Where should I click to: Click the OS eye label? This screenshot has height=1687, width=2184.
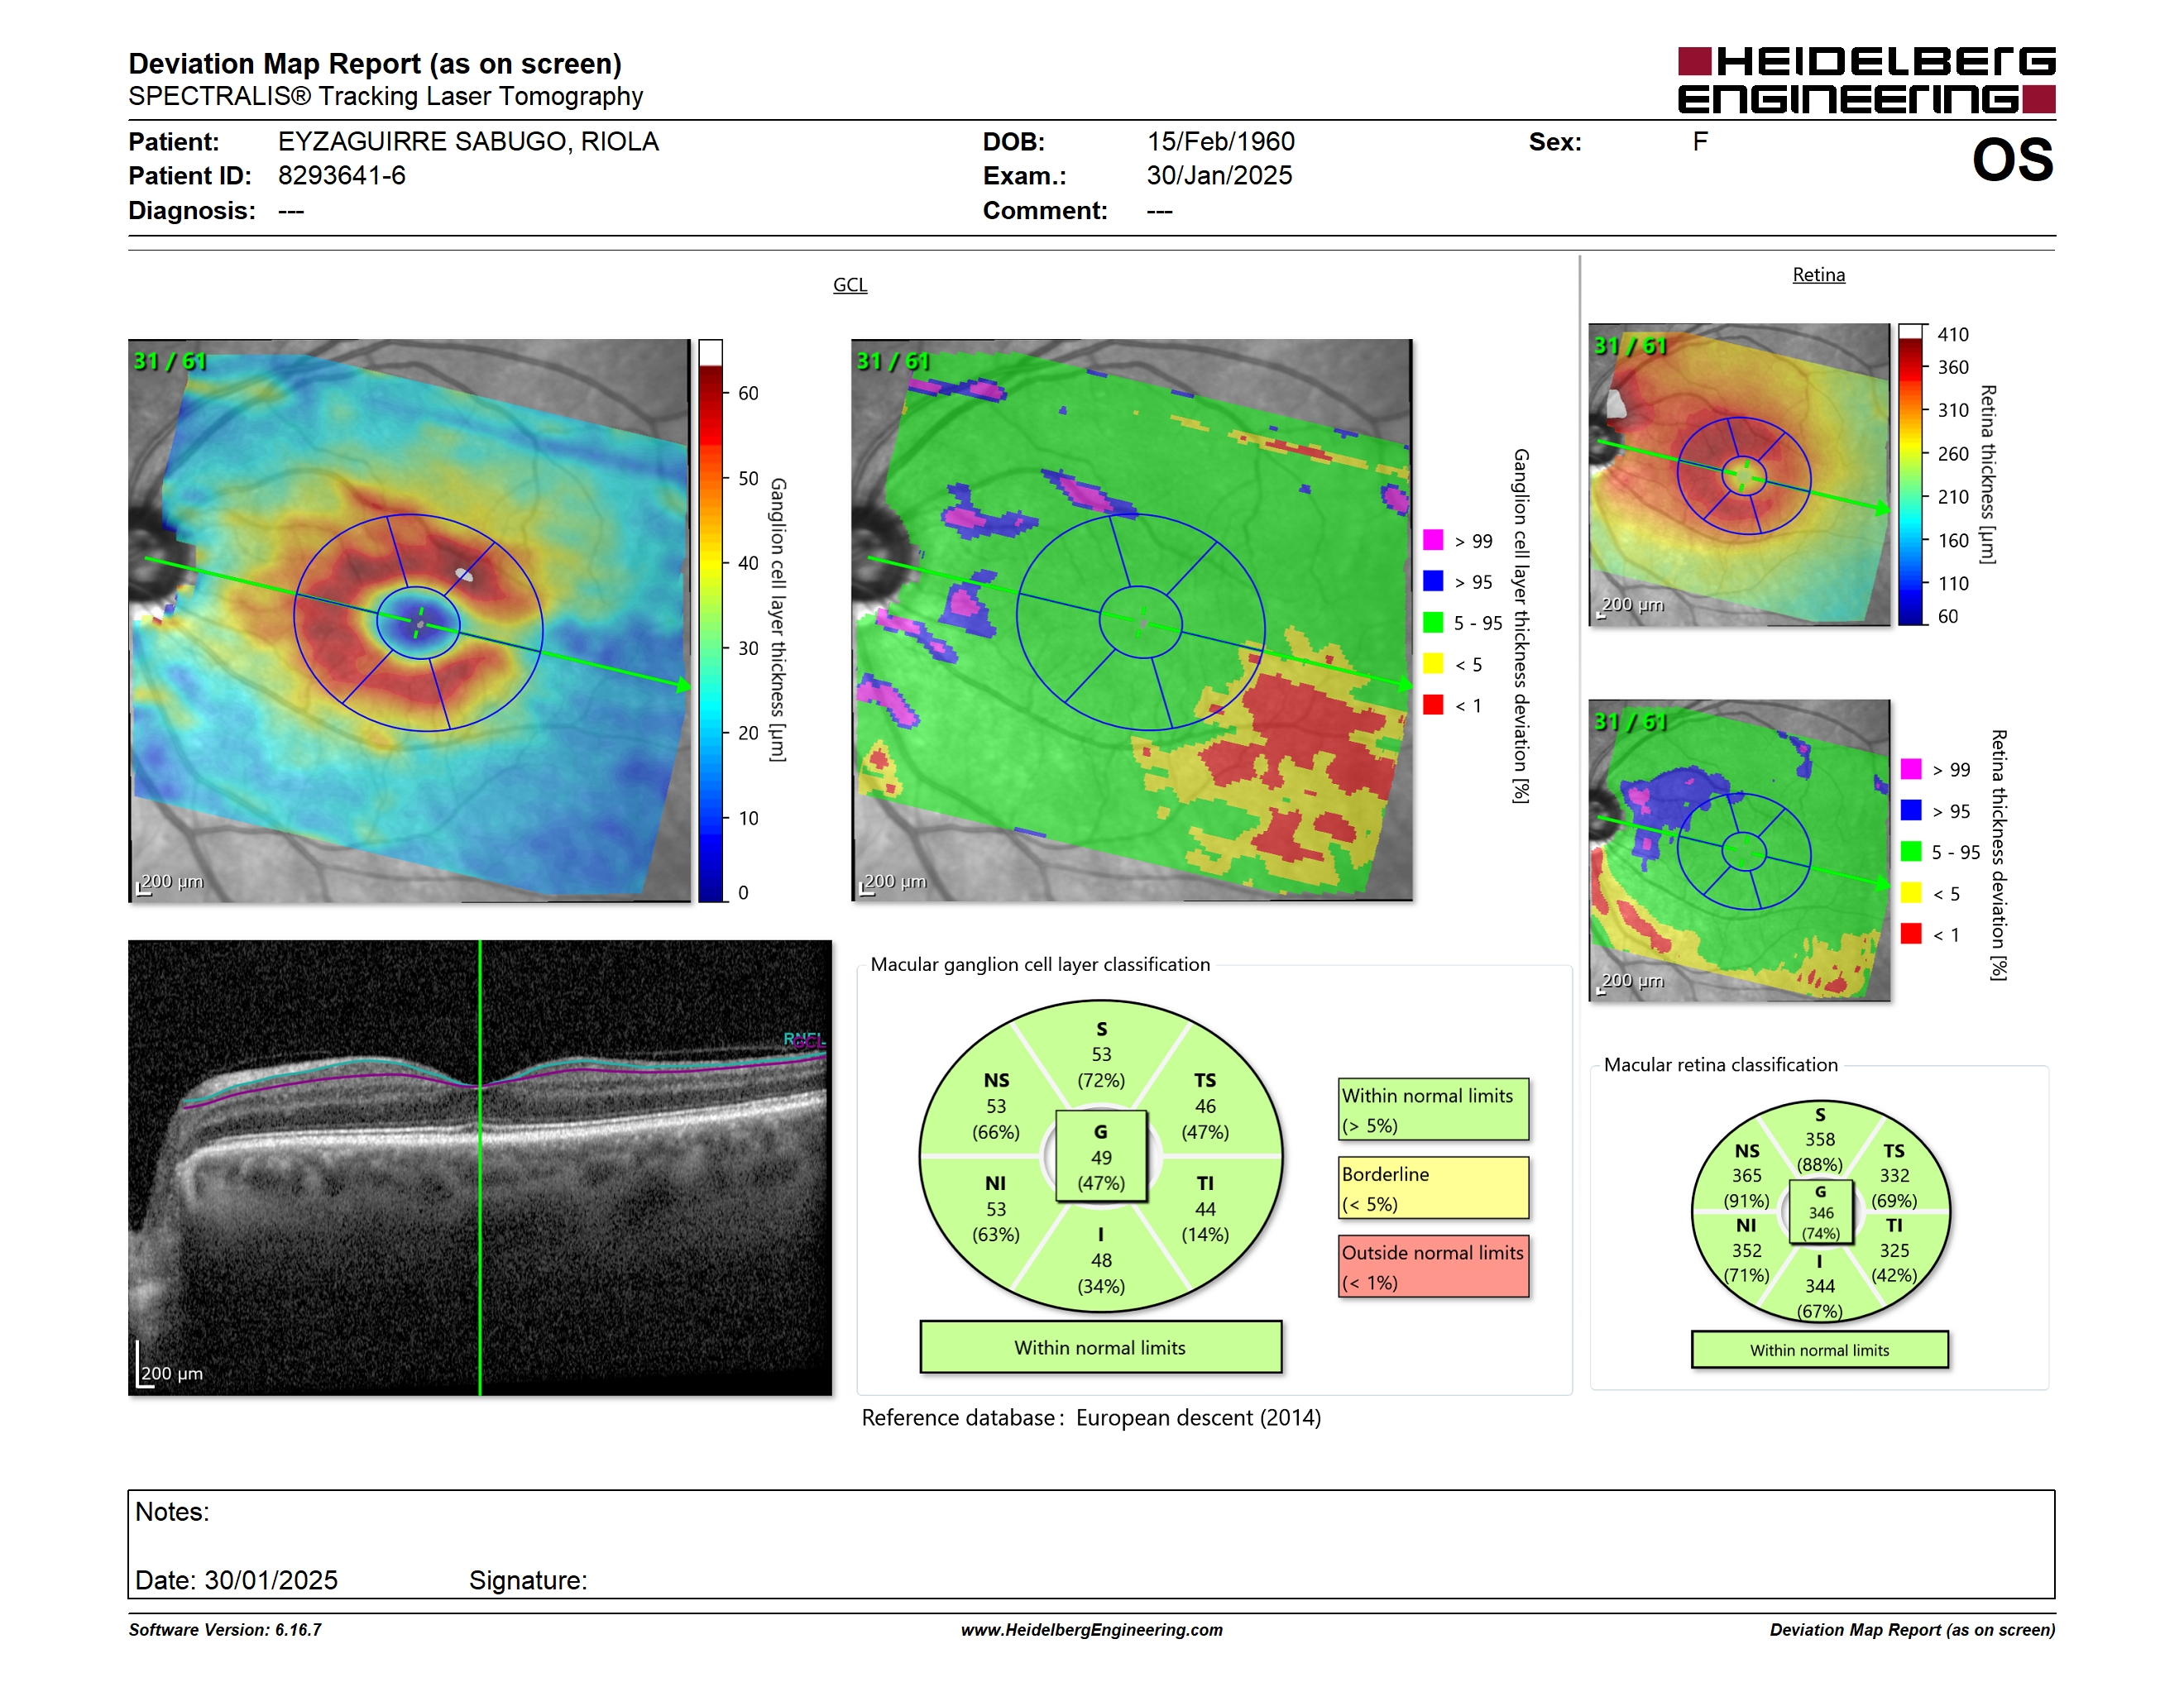2012,160
